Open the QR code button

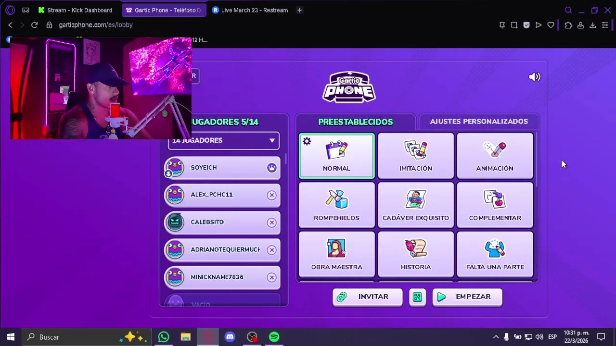click(x=417, y=297)
